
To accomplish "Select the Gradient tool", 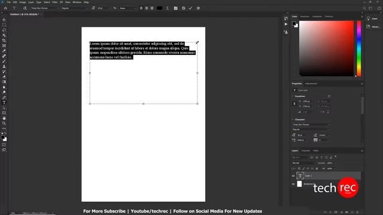I will click(x=4, y=82).
